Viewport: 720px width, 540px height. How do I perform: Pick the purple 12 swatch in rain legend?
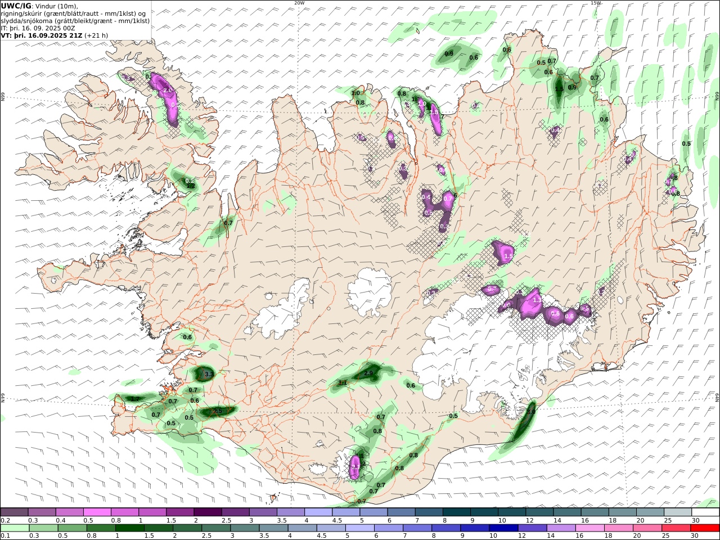coord(532,528)
